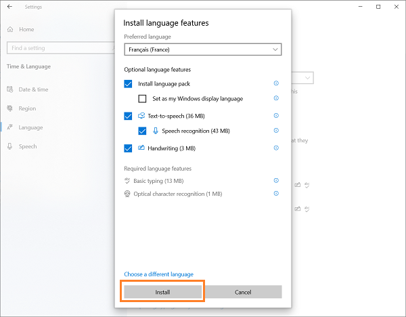Viewport: 406px width, 317px height.
Task: Close the Settings window
Action: [396, 7]
